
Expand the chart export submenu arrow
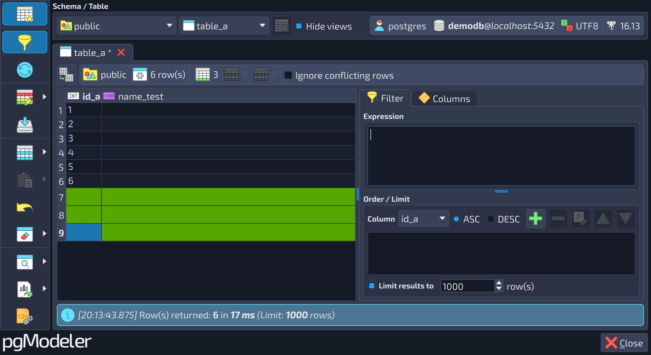pos(44,288)
